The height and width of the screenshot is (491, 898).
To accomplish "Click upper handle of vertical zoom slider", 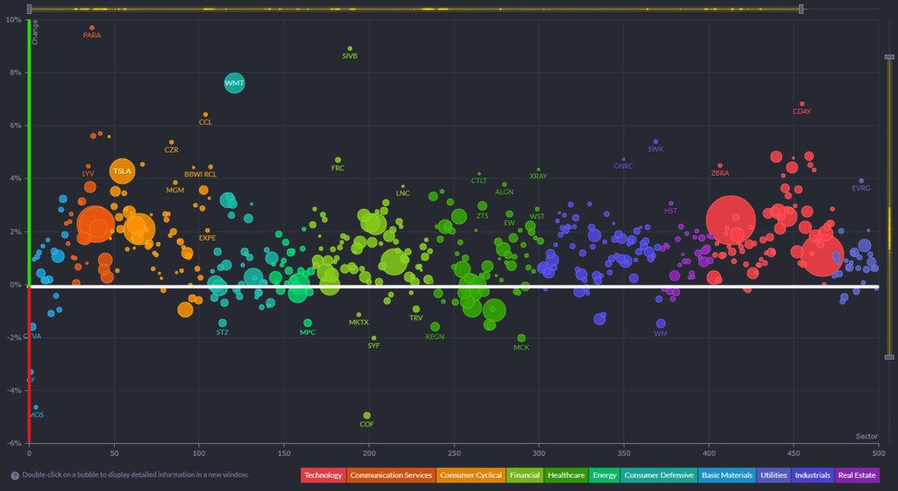I will coord(890,56).
